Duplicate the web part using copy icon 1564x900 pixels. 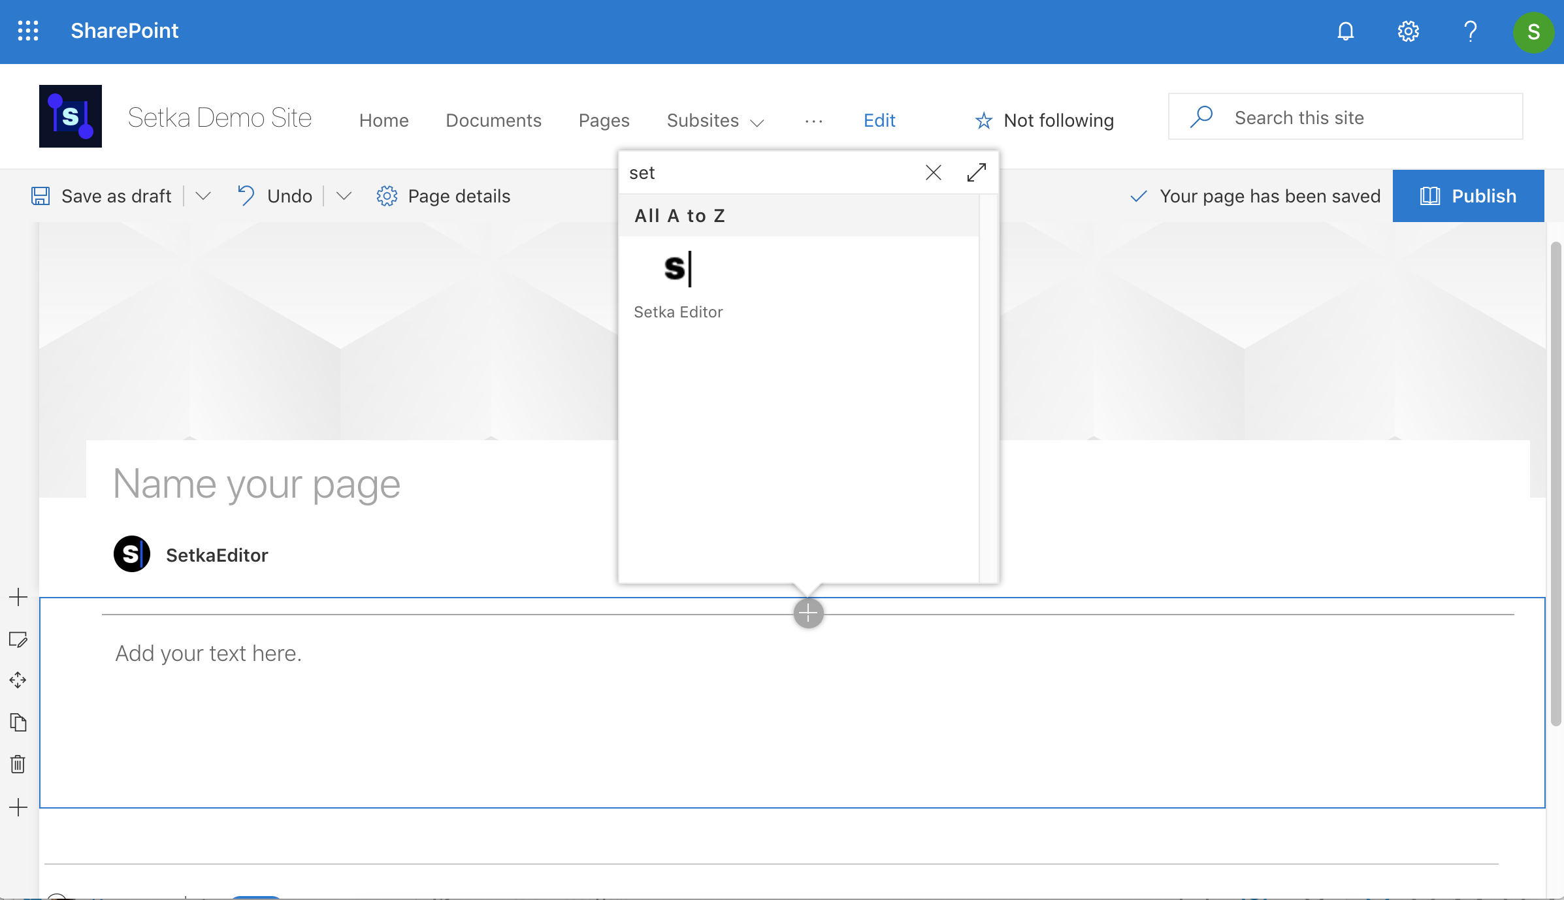pos(18,722)
